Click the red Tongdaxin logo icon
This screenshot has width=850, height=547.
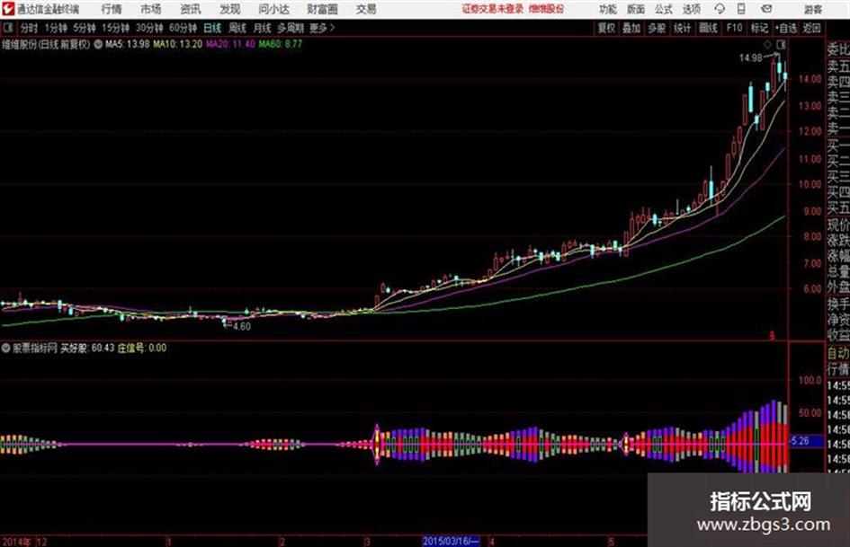(7, 9)
